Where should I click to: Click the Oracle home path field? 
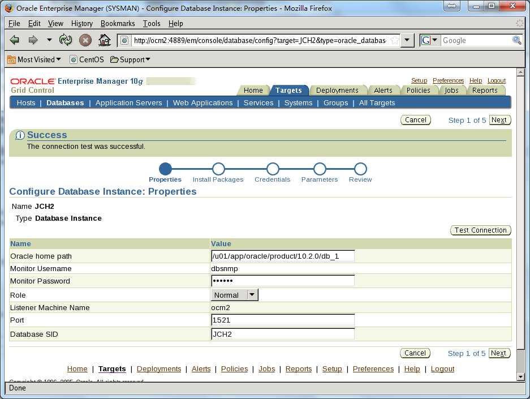pyautogui.click(x=283, y=256)
